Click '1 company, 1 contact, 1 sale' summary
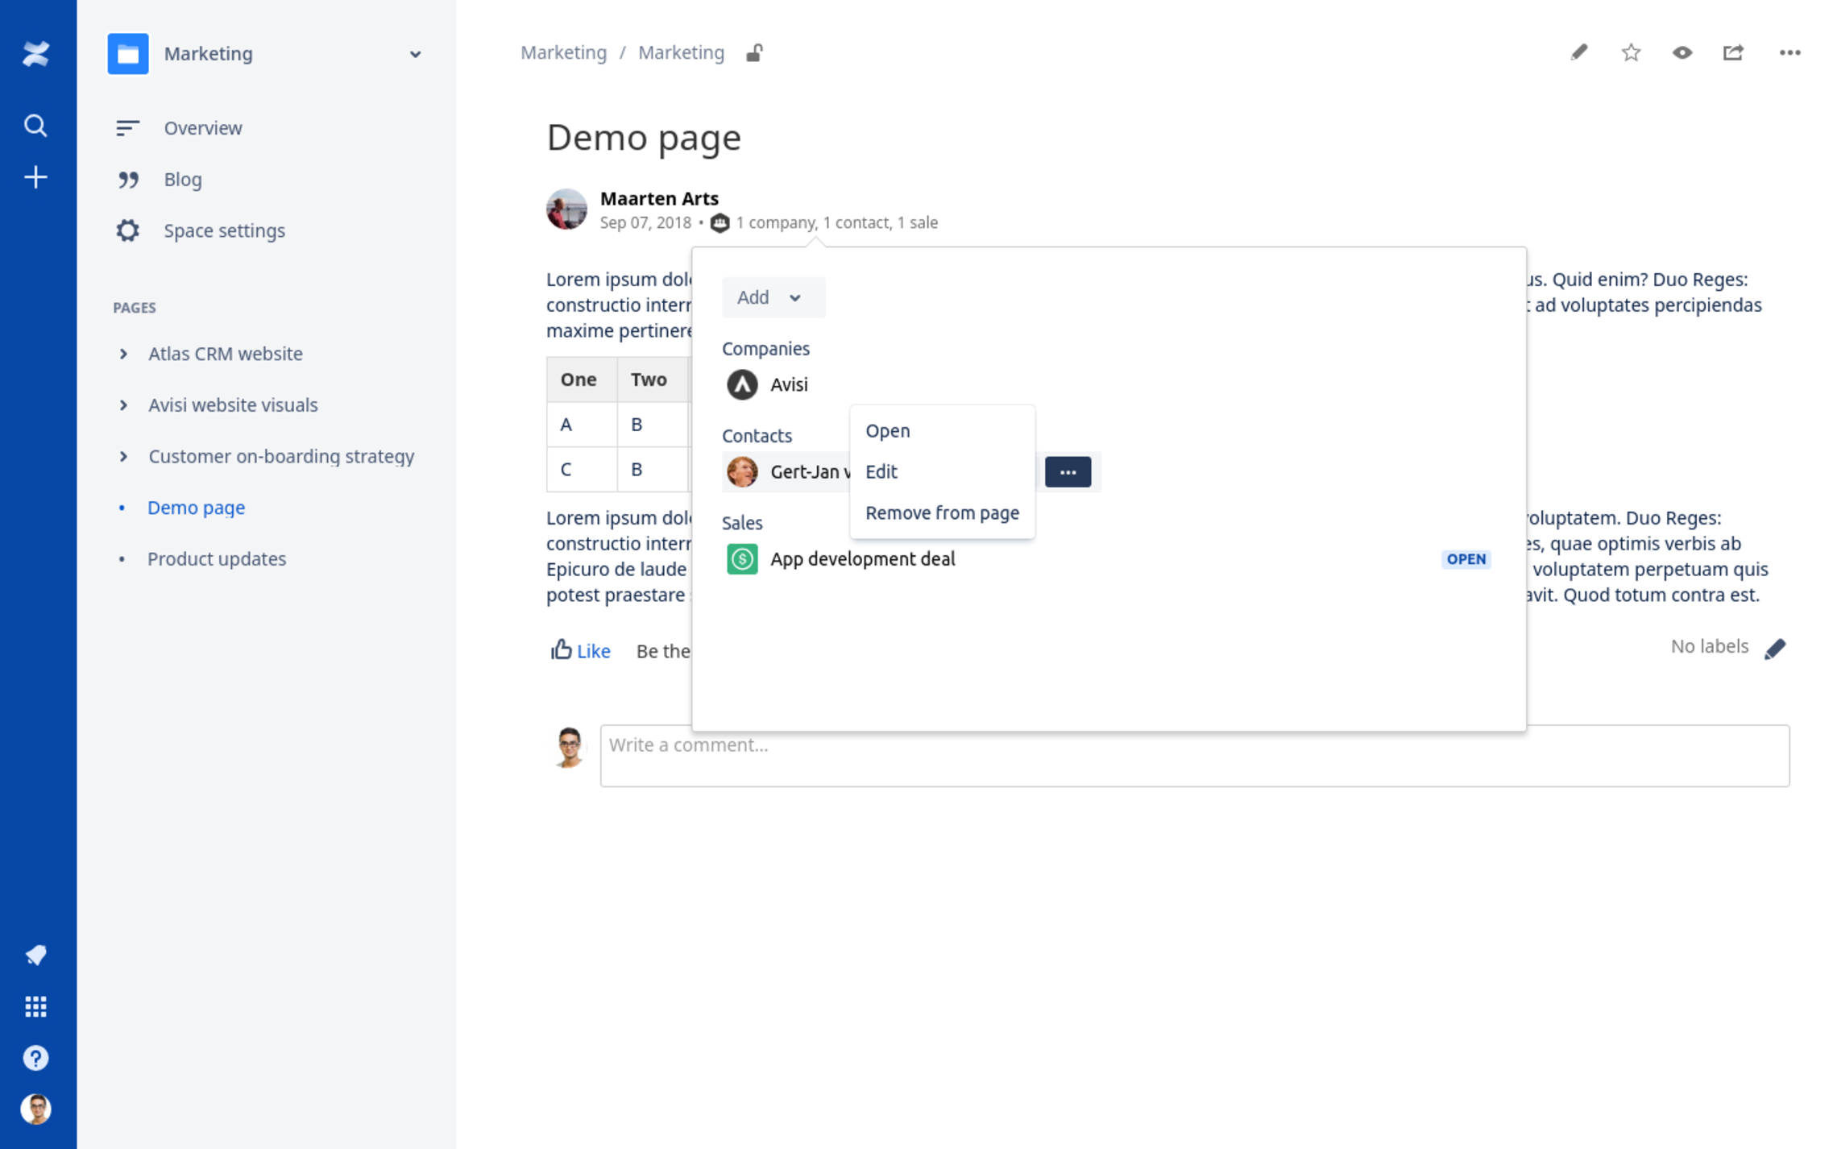1837x1149 pixels. pos(836,222)
